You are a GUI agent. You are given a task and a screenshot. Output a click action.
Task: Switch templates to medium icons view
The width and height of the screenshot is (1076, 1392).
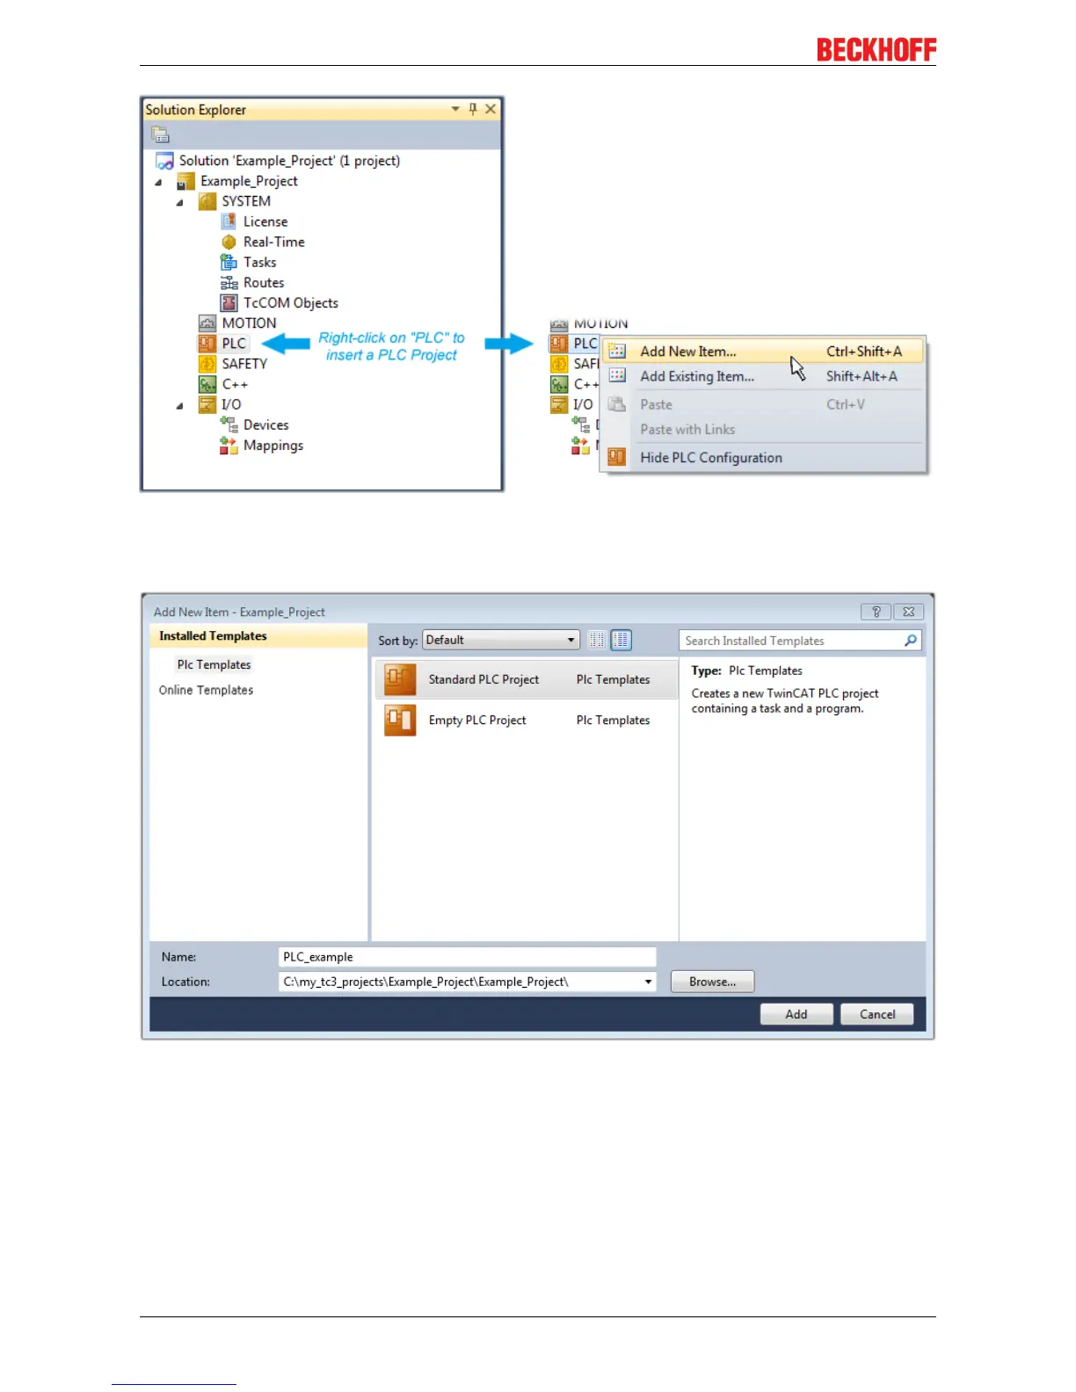pyautogui.click(x=621, y=640)
